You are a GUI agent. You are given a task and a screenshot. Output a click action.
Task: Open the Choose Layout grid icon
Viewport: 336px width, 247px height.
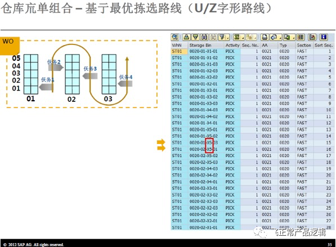(301, 37)
